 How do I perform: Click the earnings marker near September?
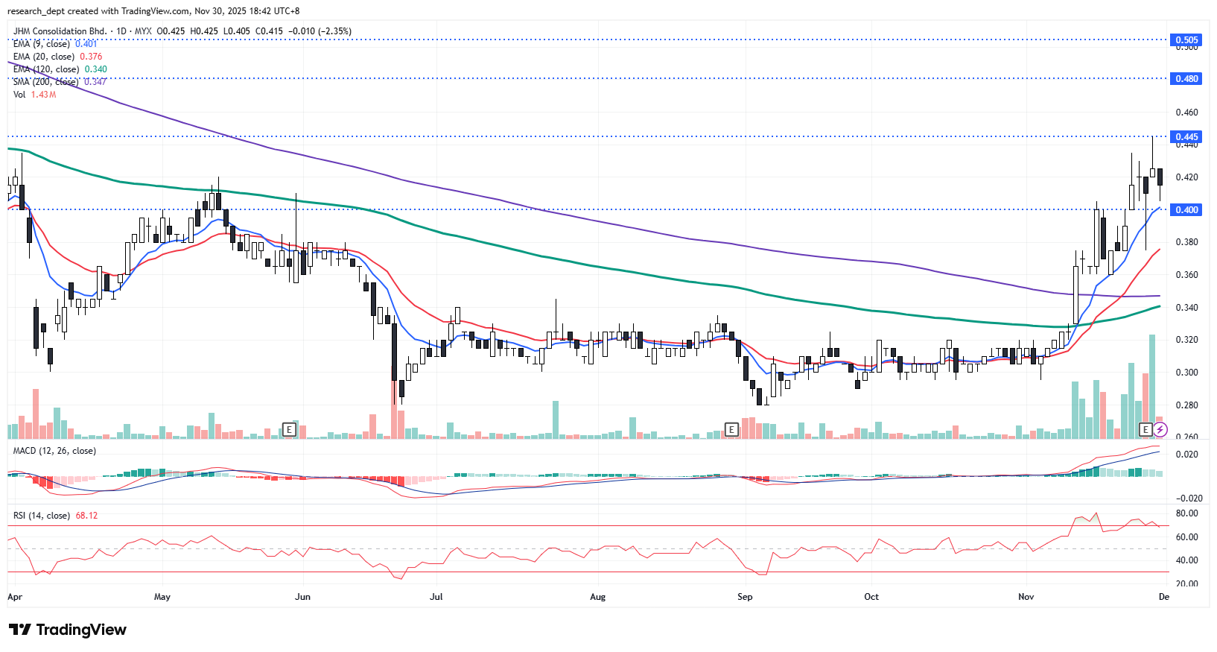[732, 429]
